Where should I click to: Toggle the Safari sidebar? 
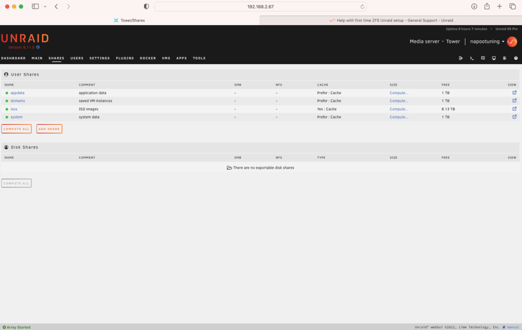pyautogui.click(x=35, y=6)
